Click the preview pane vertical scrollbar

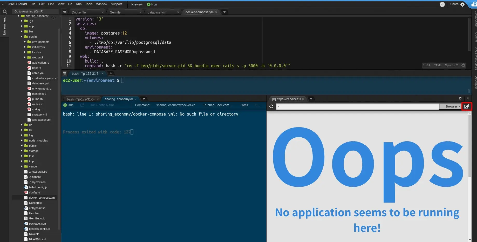click(x=470, y=146)
